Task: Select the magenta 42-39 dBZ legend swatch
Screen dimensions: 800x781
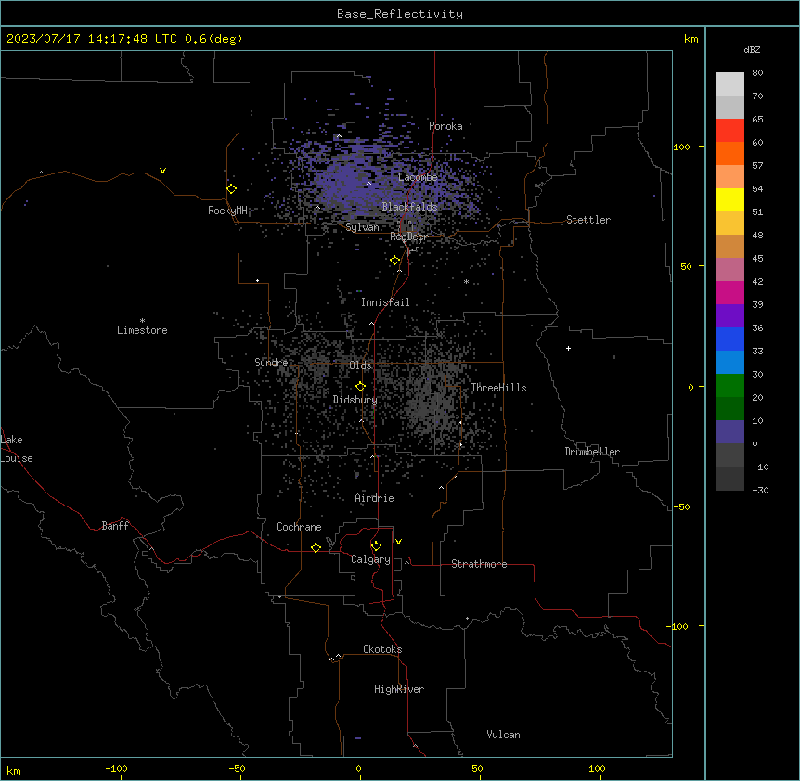Action: (x=729, y=292)
